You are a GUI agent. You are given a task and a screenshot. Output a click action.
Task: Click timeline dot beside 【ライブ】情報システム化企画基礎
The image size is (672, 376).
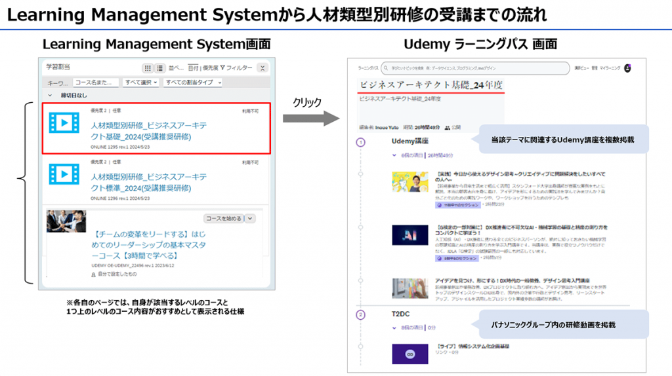pyautogui.click(x=360, y=346)
